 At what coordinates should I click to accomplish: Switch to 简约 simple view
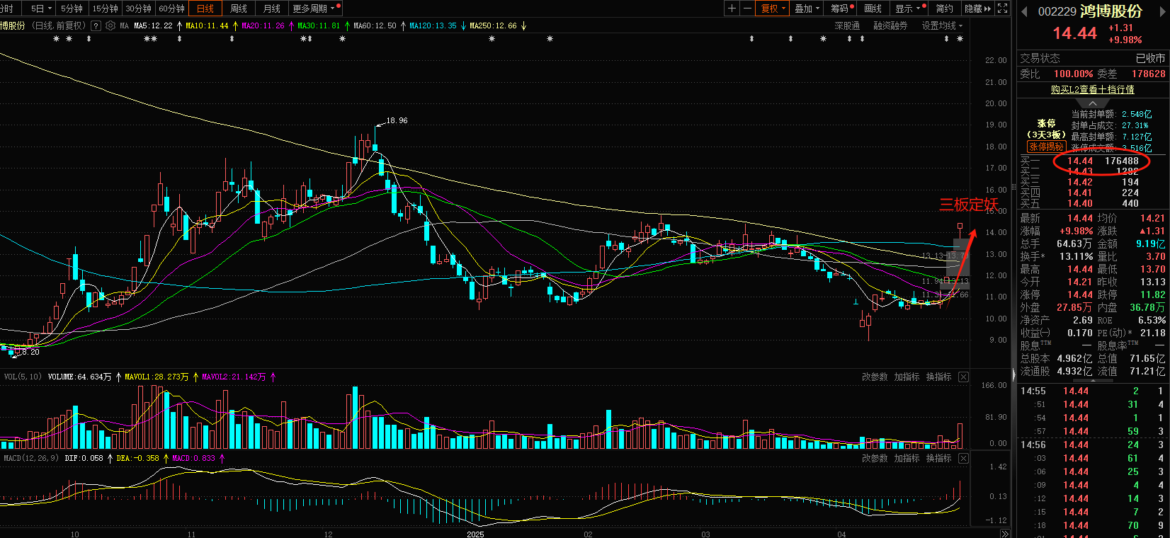coord(945,8)
